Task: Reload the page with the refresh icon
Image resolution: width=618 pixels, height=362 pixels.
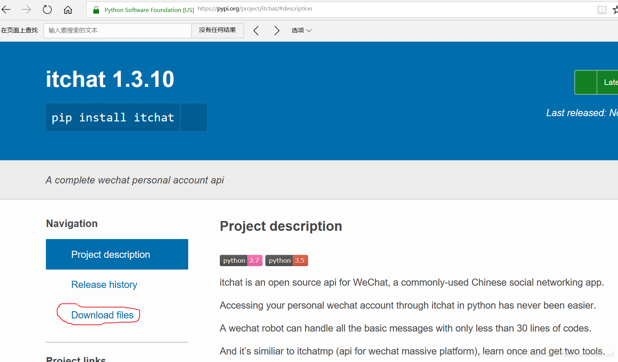Action: [47, 9]
